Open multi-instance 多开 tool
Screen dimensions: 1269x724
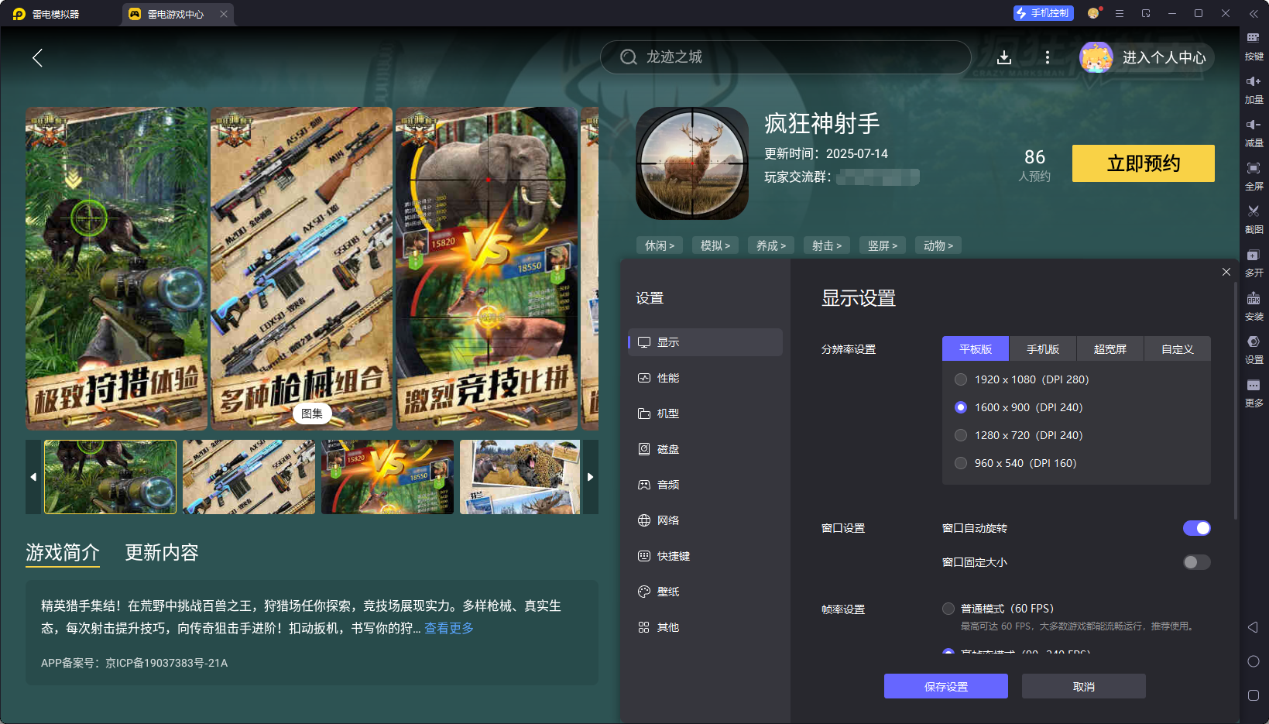1254,264
